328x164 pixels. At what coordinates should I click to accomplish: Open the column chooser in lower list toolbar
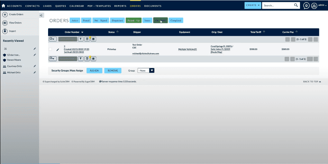tap(87, 59)
